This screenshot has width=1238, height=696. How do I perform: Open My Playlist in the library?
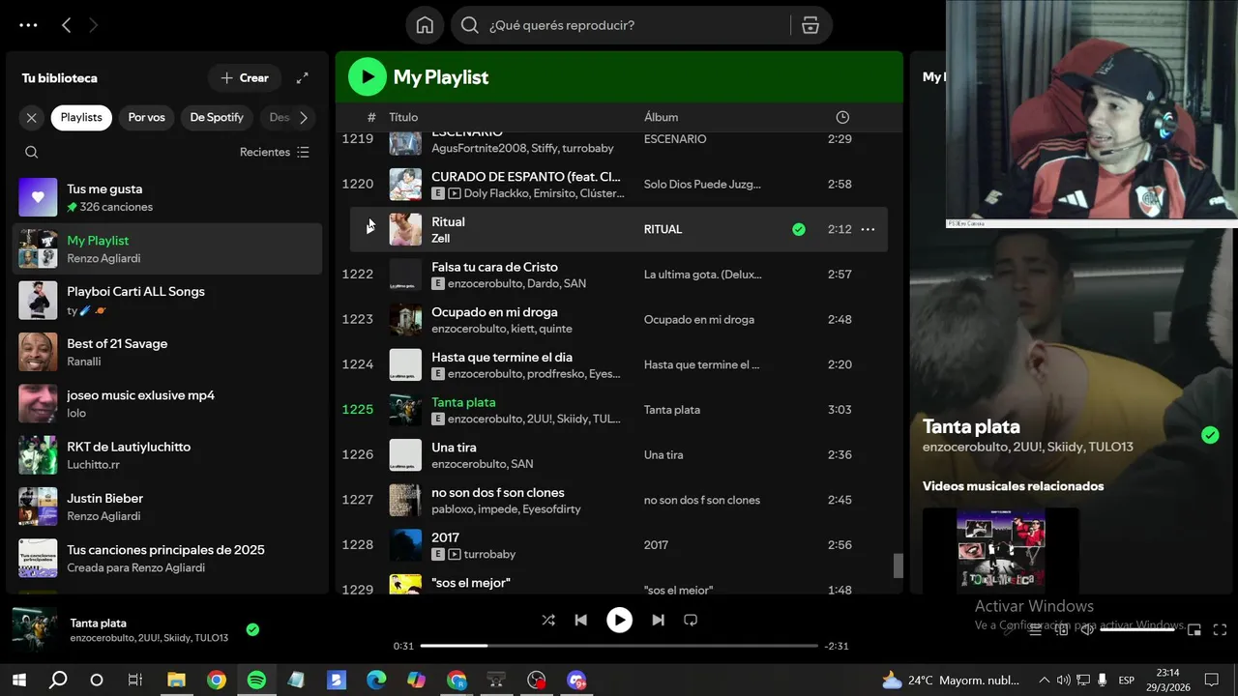coord(167,248)
